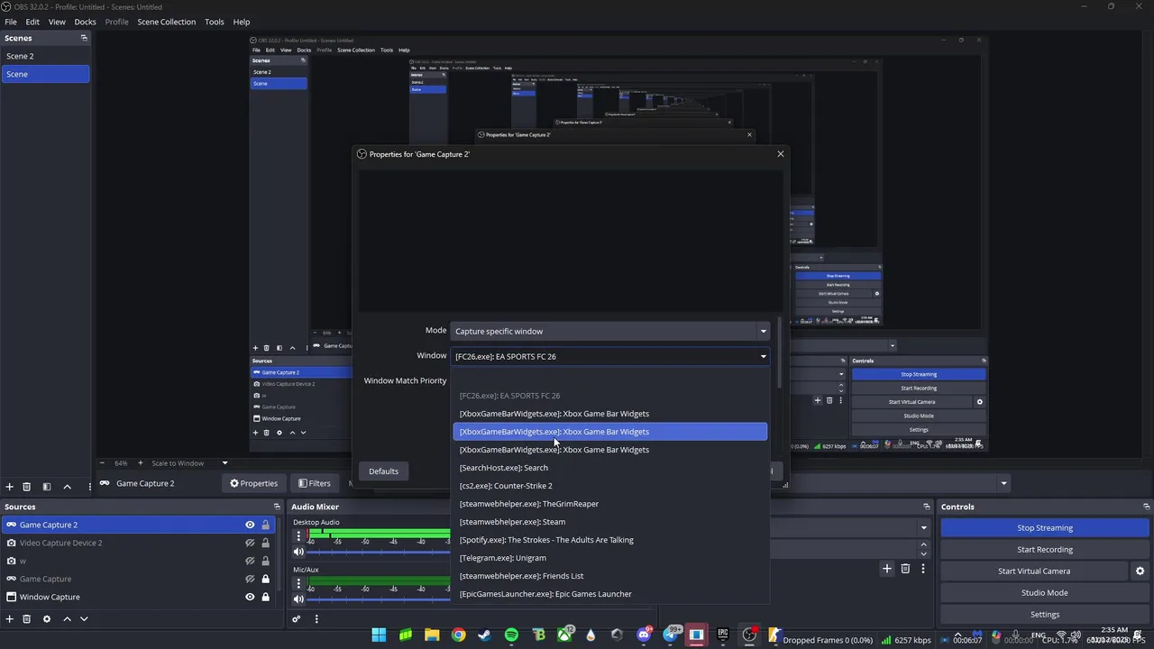The width and height of the screenshot is (1154, 649).
Task: Mute Mic/Aux speaker icon
Action: click(298, 599)
